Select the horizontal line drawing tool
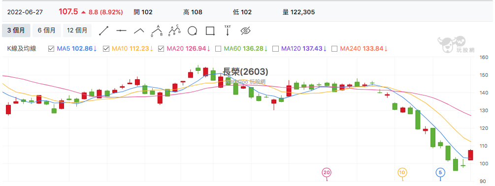 pyautogui.click(x=121, y=31)
